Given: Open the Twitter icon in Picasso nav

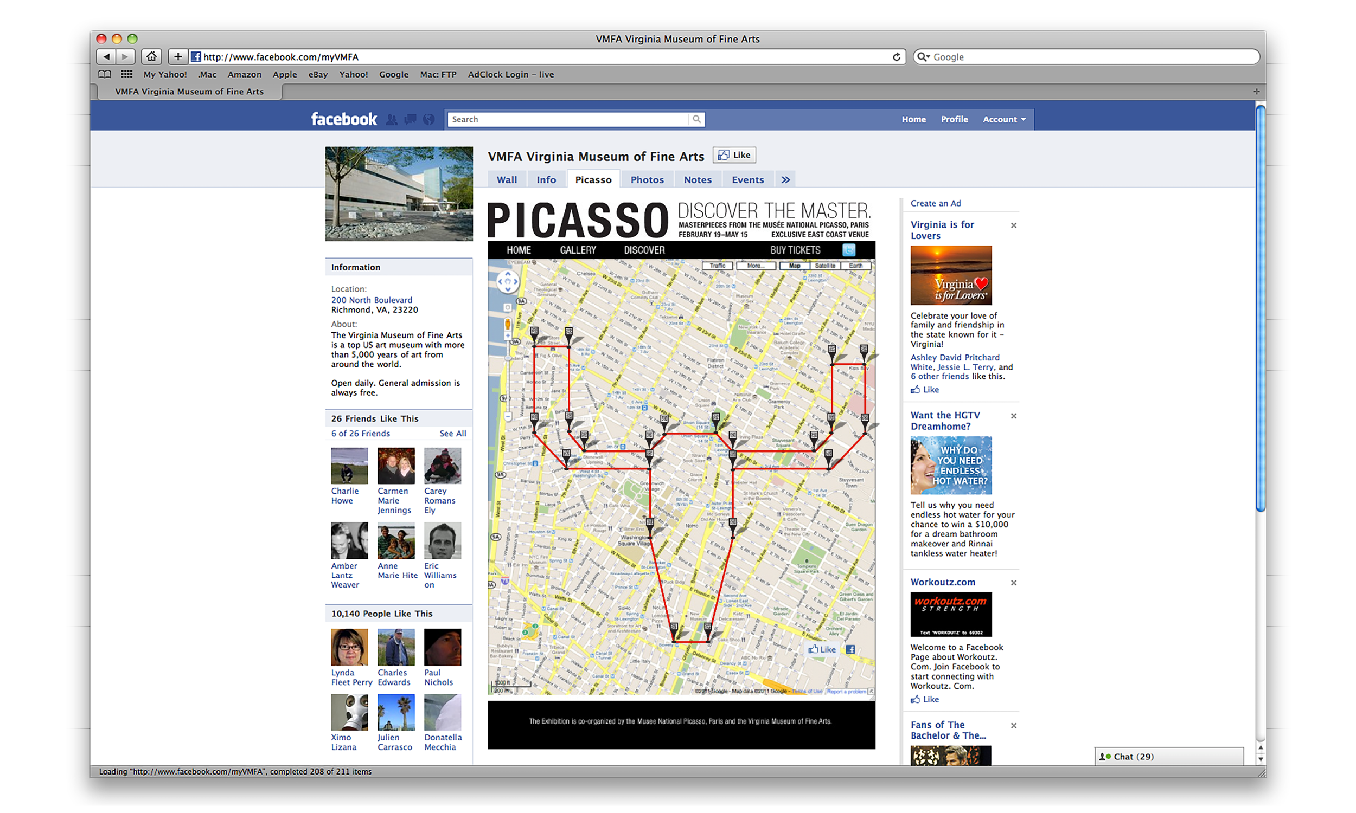Looking at the screenshot, I should click(x=848, y=250).
